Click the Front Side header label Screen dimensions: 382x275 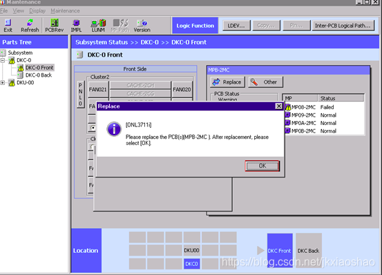click(135, 69)
